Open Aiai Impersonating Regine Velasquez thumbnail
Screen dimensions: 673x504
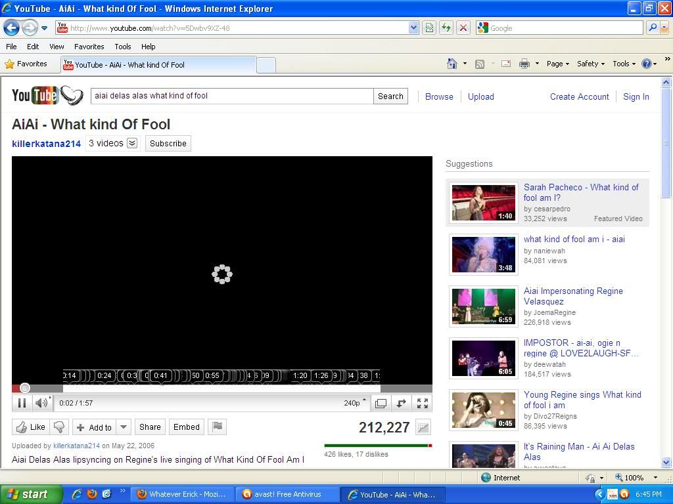[x=483, y=306]
